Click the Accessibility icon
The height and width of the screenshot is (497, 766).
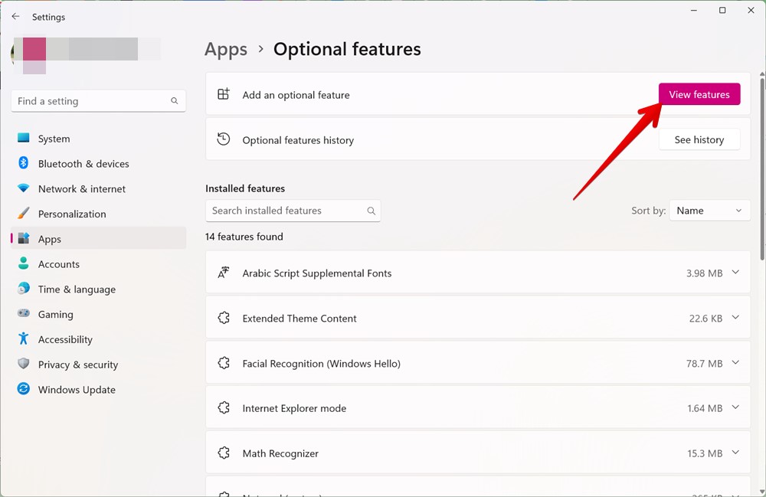(24, 339)
